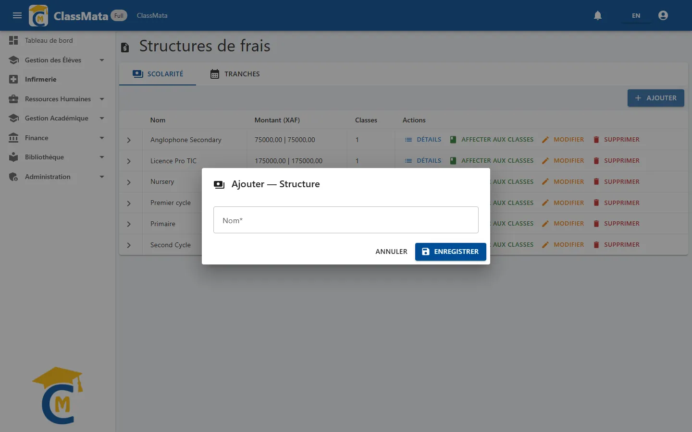
Task: Switch to the Tranches tab
Action: click(x=235, y=74)
